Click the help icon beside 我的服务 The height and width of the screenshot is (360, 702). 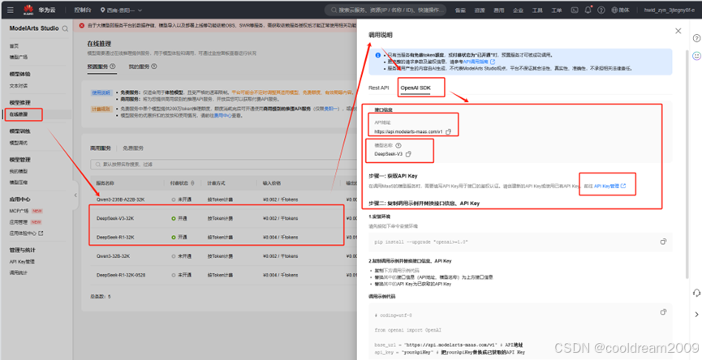pyautogui.click(x=154, y=66)
